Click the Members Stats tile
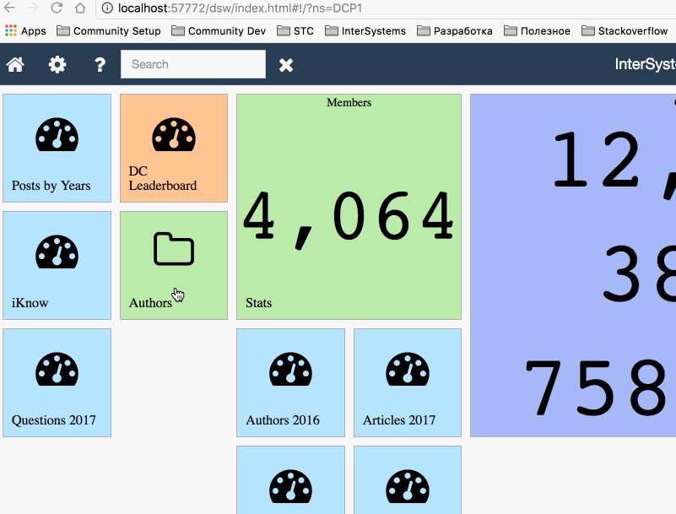Image resolution: width=676 pixels, height=514 pixels. [x=349, y=207]
